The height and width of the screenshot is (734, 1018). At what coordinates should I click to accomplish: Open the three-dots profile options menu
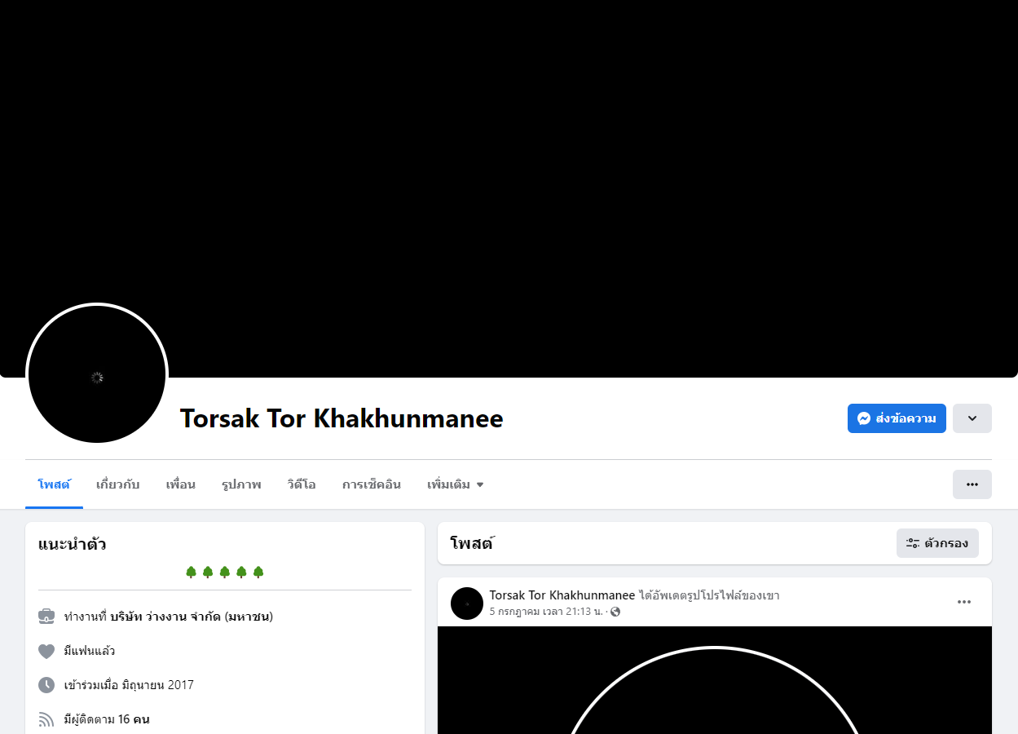972,484
